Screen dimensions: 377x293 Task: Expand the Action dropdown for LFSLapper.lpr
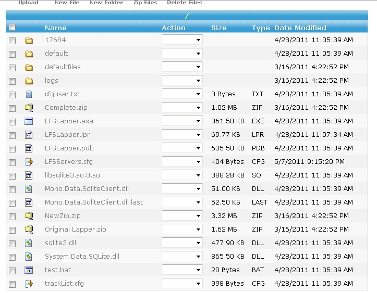tap(182, 134)
